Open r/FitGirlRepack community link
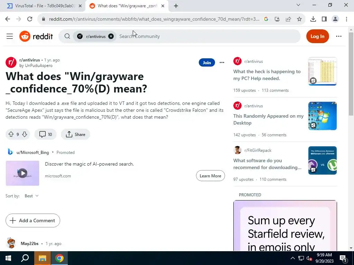This screenshot has width=354, height=265. coord(258,150)
